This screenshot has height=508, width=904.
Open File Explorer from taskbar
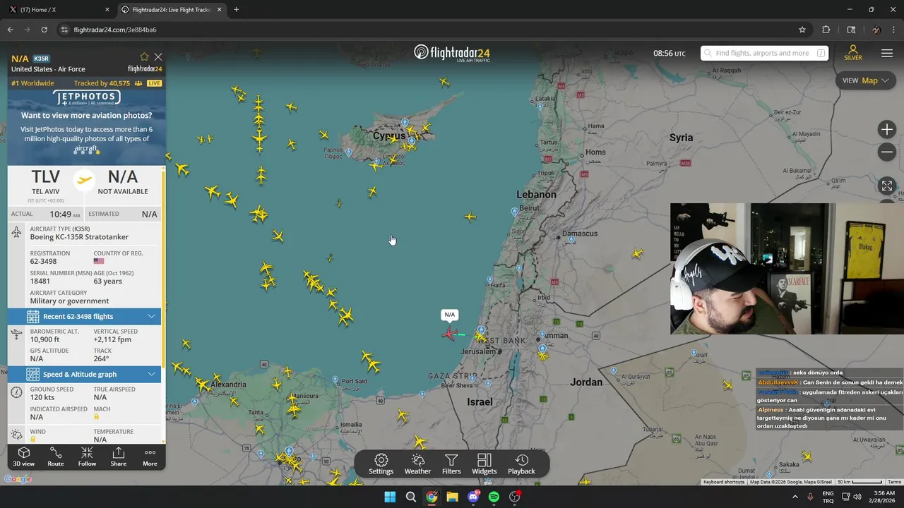coord(452,497)
